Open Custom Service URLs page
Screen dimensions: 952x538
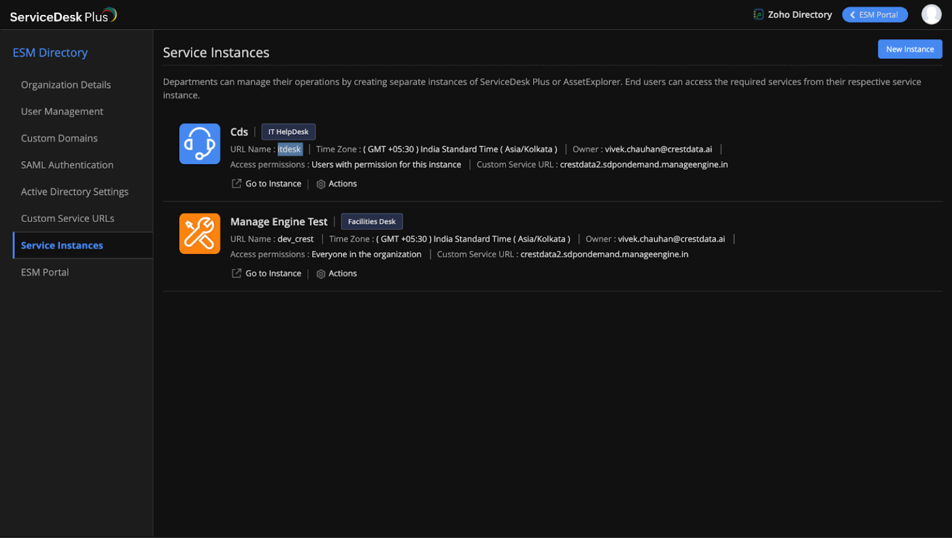[68, 218]
